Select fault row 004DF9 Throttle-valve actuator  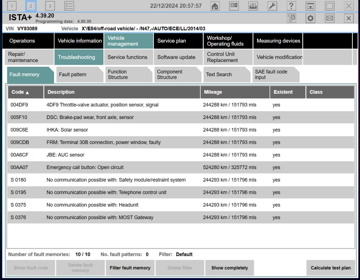[x=181, y=105]
